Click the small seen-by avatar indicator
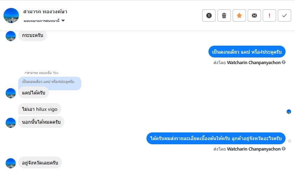This screenshot has width=295, height=176. [x=289, y=112]
